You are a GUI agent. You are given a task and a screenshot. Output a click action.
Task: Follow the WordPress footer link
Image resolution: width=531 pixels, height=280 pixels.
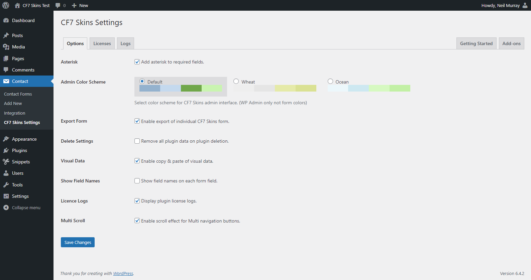[123, 273]
